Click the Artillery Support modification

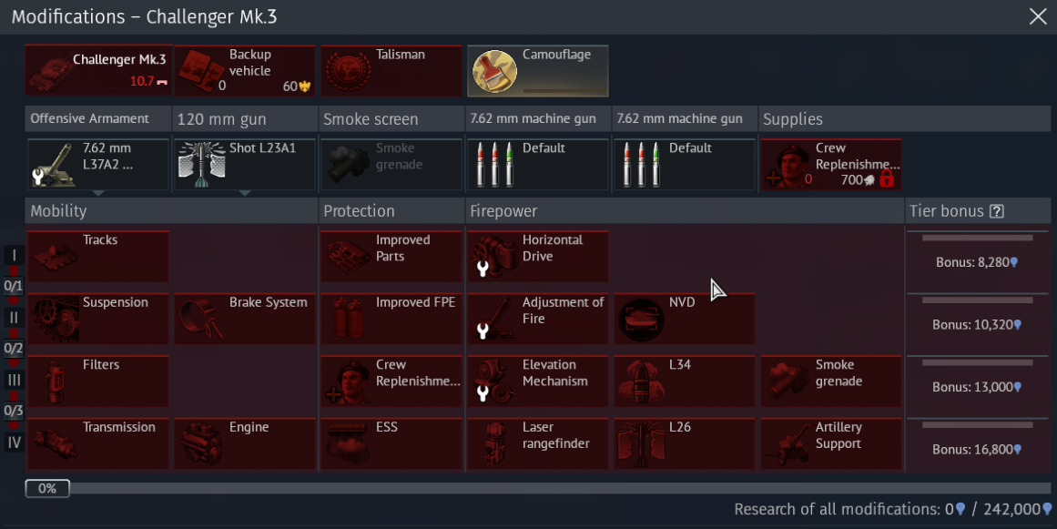point(831,443)
